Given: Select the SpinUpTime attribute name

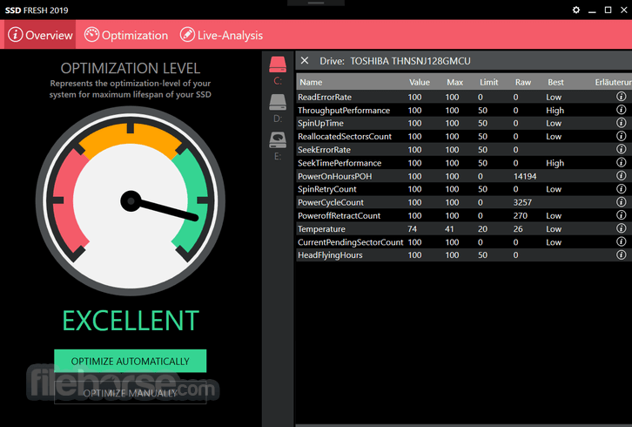Looking at the screenshot, I should coord(320,123).
